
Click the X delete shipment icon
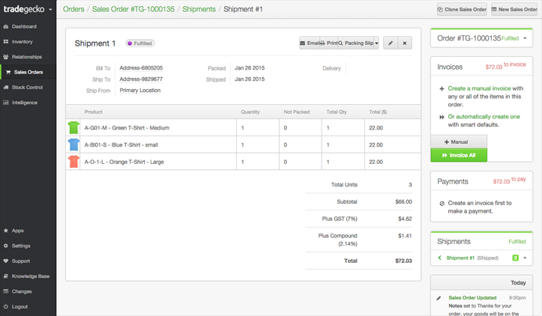(x=405, y=43)
